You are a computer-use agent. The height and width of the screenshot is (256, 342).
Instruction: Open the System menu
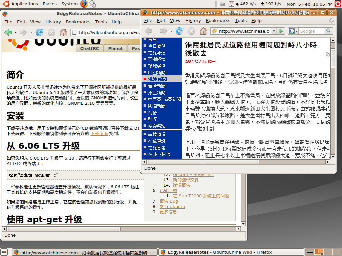tap(69, 4)
